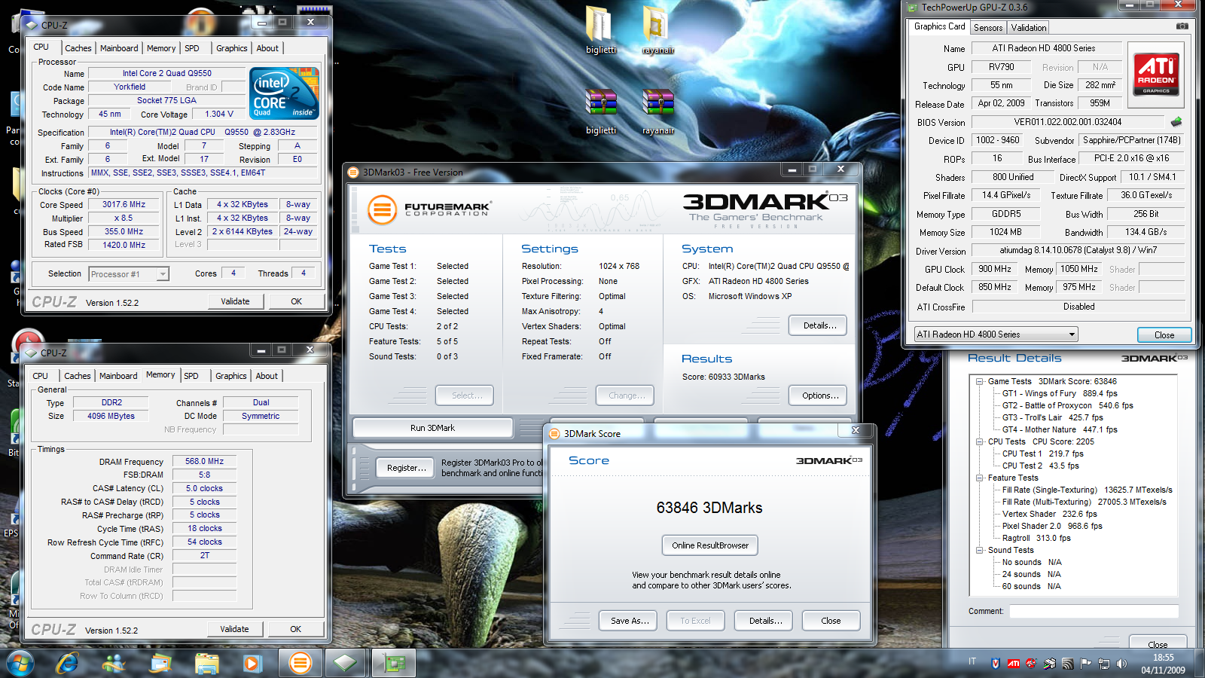This screenshot has width=1205, height=678.
Task: Click the DRAM Frequency value 568.0 MHz
Action: point(204,461)
